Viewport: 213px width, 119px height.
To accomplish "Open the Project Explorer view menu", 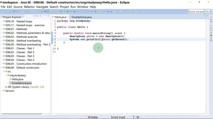I will coord(44,16).
